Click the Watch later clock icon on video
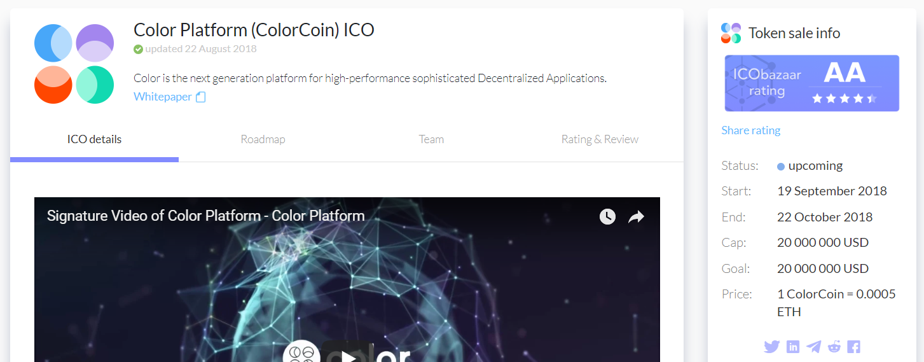Viewport: 924px width, 362px height. [x=607, y=216]
